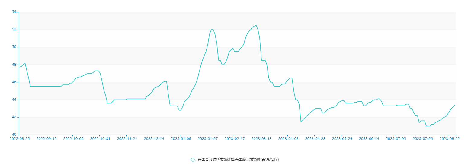This screenshot has width=468, height=165.
Task: Select x-axis date label 2023-02-17
Action: coord(235,139)
